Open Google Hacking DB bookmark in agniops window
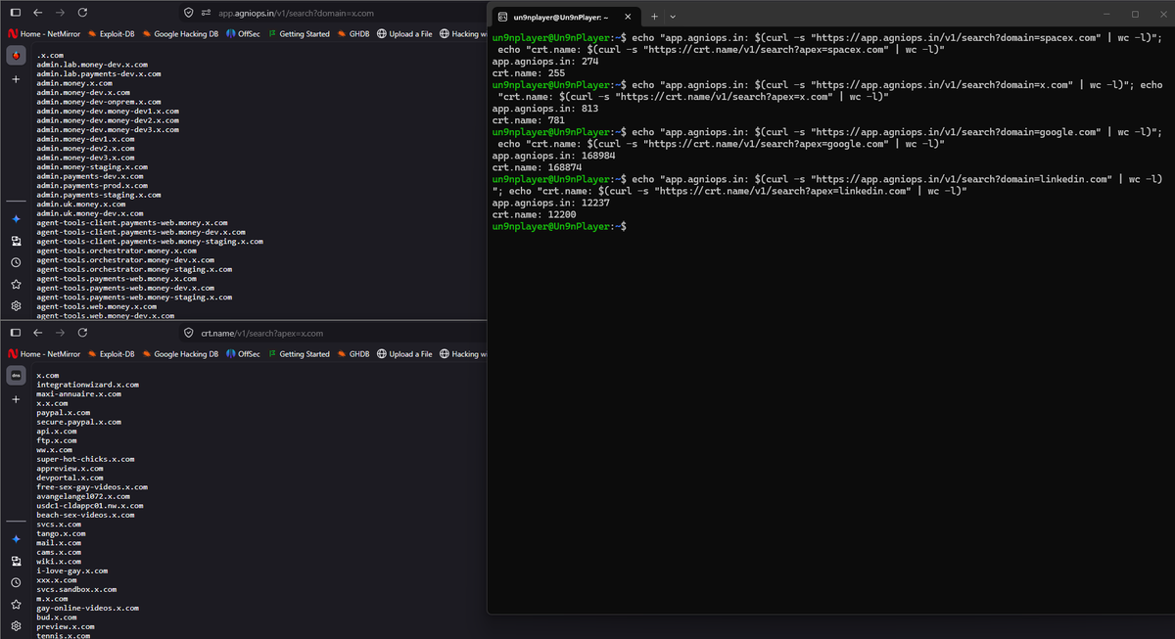 coord(180,33)
